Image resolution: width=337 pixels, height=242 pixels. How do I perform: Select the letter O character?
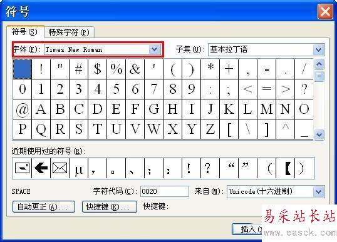click(304, 109)
